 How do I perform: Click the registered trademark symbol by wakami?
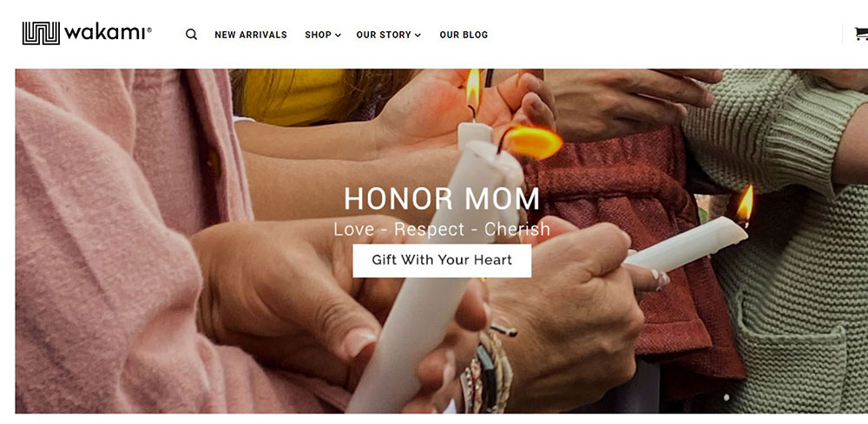[149, 29]
